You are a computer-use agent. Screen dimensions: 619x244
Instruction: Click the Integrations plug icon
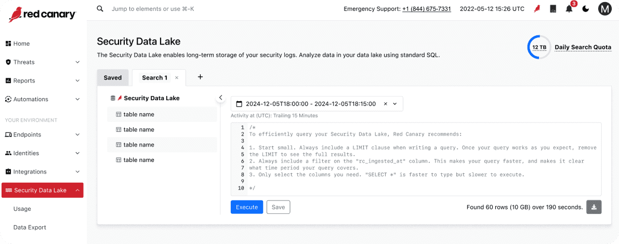(8, 171)
